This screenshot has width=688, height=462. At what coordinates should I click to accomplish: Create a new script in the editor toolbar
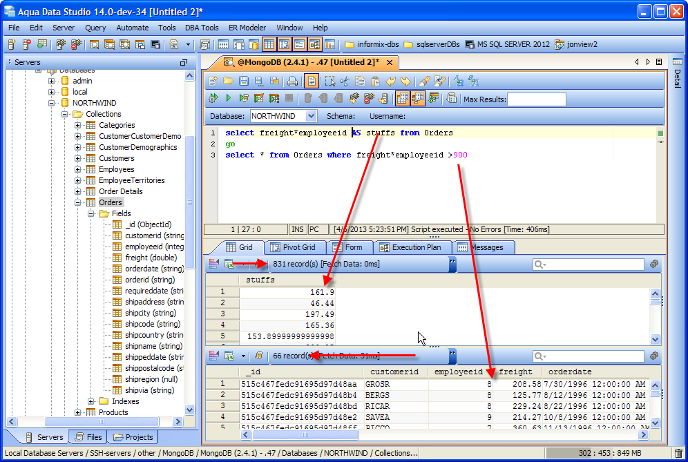pos(213,81)
